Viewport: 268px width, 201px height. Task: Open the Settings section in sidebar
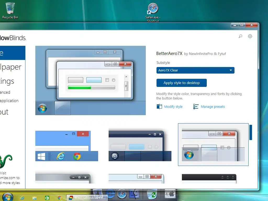[7, 81]
